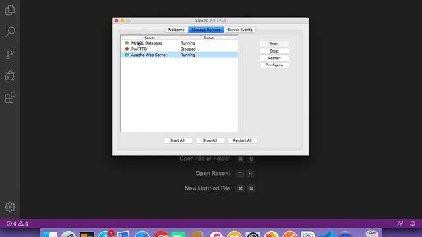The width and height of the screenshot is (422, 237).
Task: Switch to the Welcome tab in XAMPP
Action: pyautogui.click(x=176, y=30)
